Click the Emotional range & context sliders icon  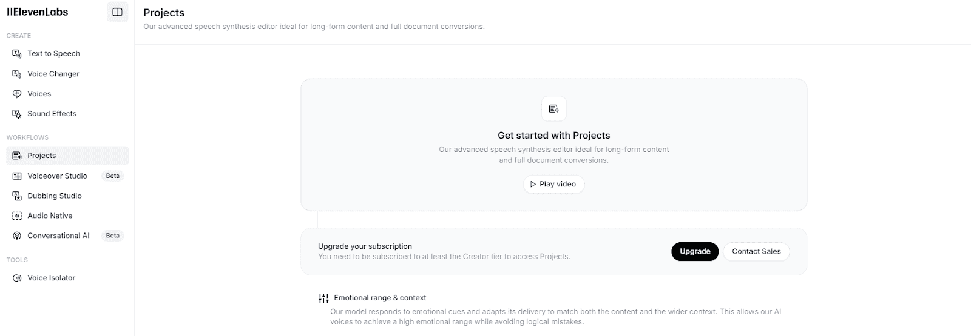point(323,298)
